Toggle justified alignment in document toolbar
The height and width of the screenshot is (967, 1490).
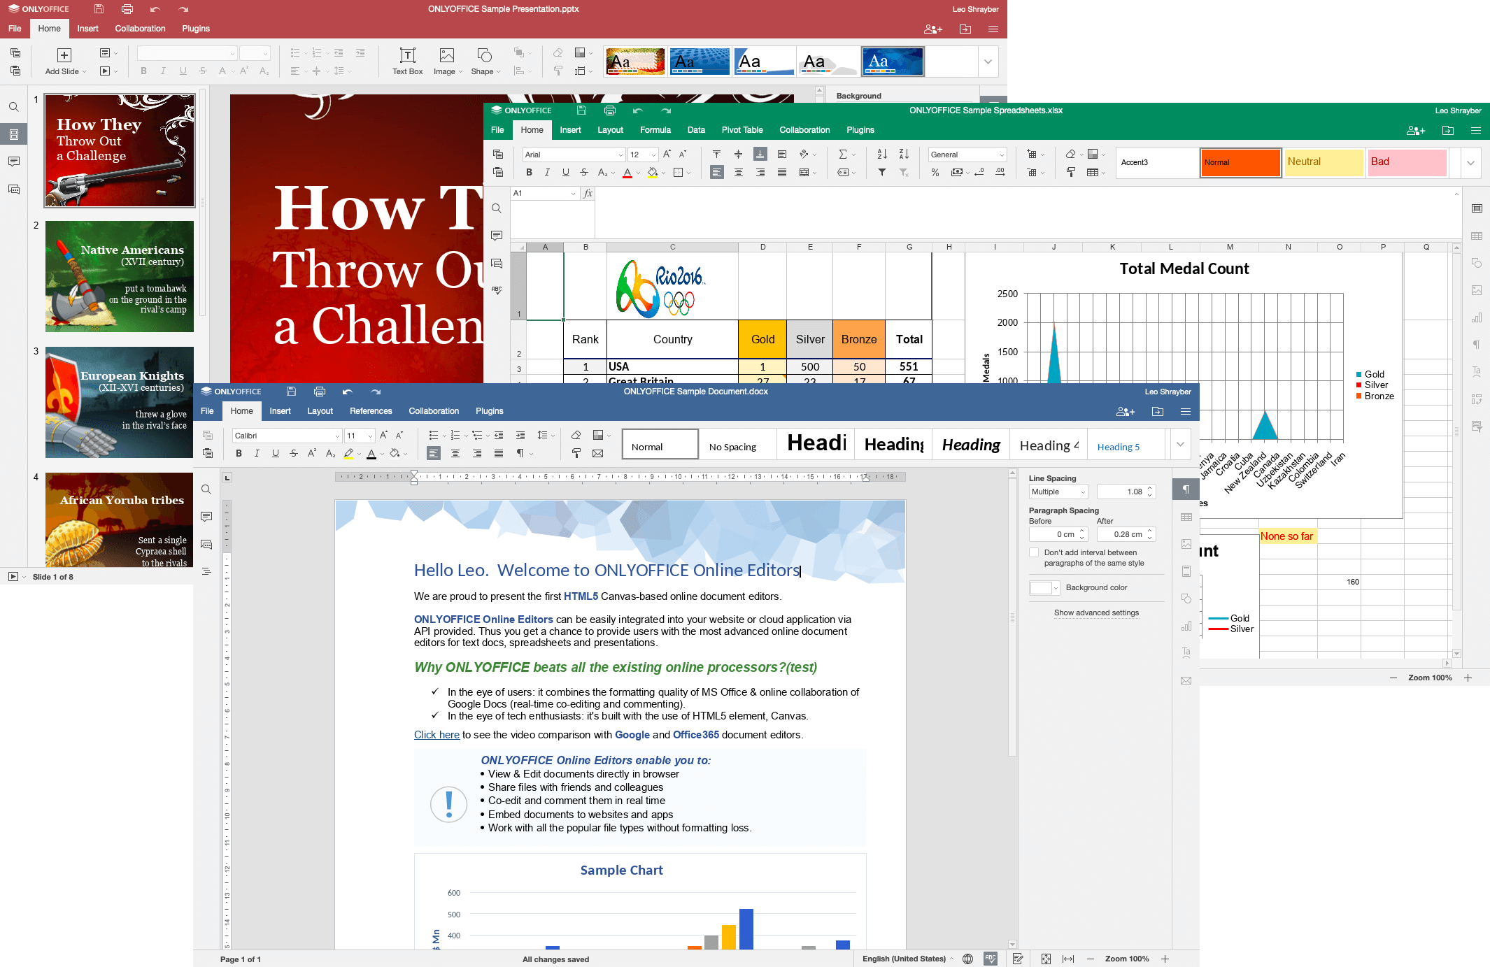point(499,454)
